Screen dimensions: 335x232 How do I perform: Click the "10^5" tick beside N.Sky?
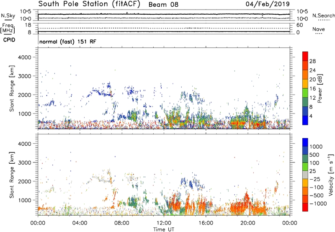pos(26,12)
